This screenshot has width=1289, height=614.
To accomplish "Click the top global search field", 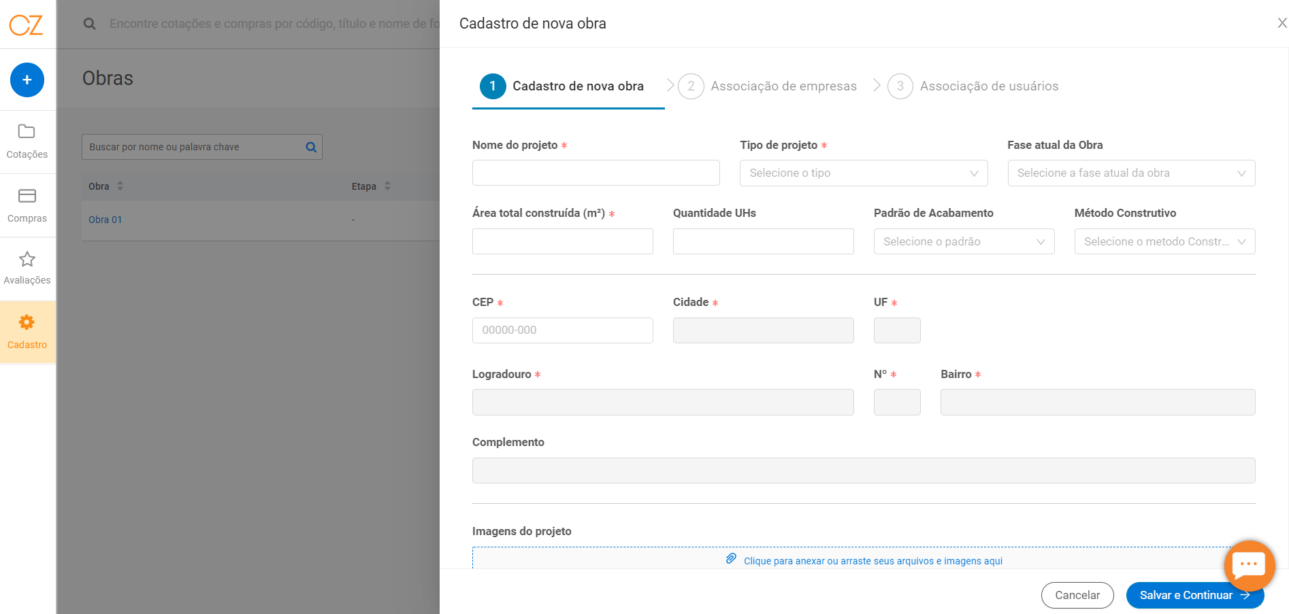I will [274, 24].
